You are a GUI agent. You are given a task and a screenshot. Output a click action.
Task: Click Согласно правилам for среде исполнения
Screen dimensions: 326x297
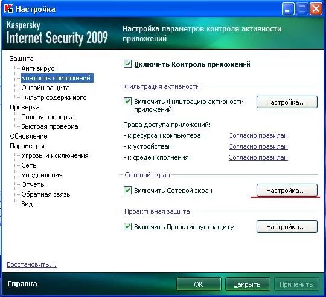(x=258, y=157)
